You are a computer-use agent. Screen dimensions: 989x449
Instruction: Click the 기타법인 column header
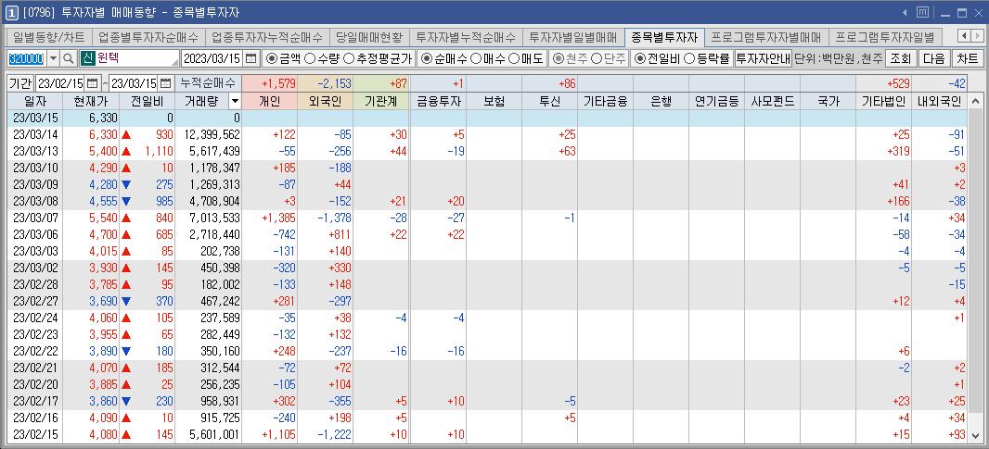[883, 101]
